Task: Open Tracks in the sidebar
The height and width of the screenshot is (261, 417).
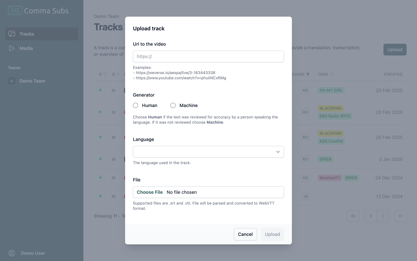Action: [27, 34]
